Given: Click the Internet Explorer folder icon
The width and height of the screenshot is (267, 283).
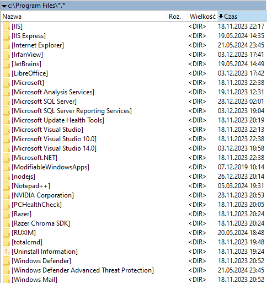Looking at the screenshot, I should click(6, 45).
